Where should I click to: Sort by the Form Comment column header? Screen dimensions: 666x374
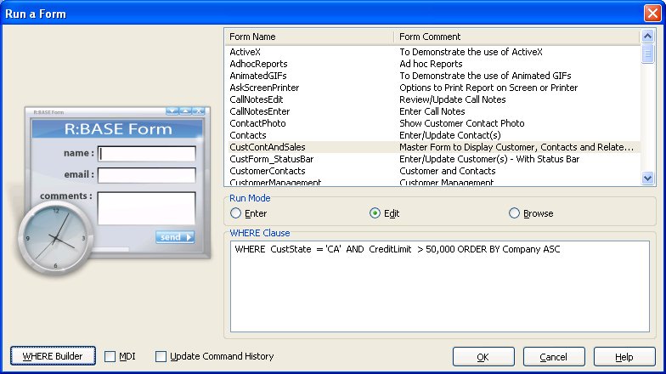coord(516,37)
